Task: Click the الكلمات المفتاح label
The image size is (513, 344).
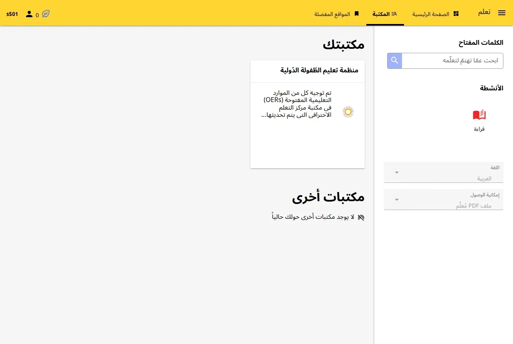Action: pos(481,42)
